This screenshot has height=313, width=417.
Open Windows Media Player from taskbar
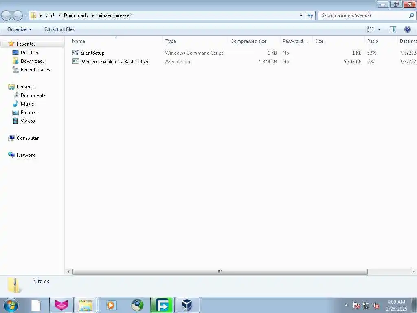point(111,305)
